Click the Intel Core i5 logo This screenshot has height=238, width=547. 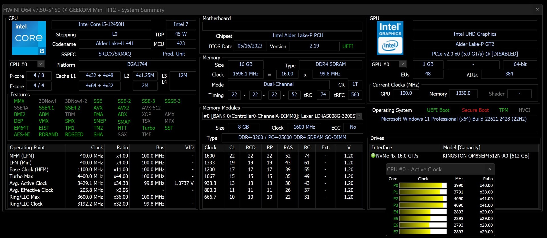pos(29,38)
